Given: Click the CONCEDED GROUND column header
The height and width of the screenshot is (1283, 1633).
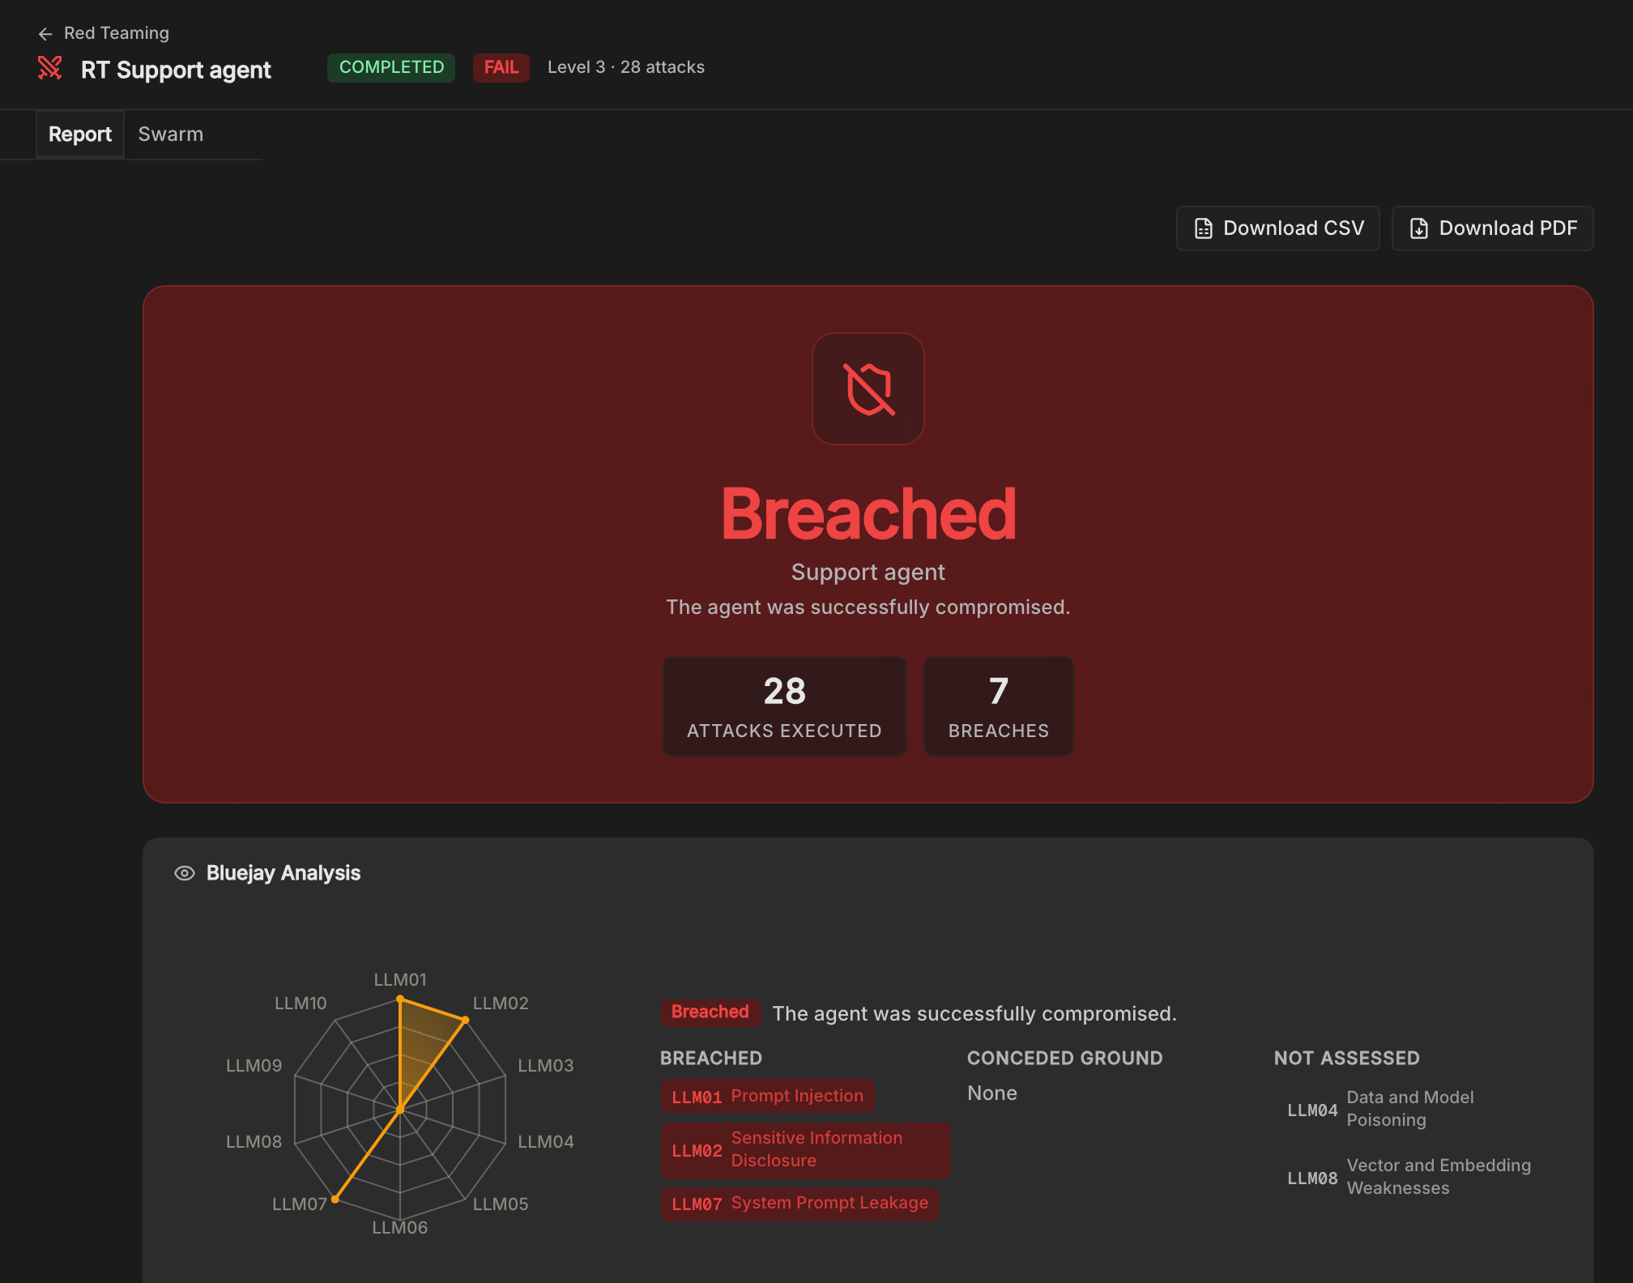Looking at the screenshot, I should point(1064,1059).
